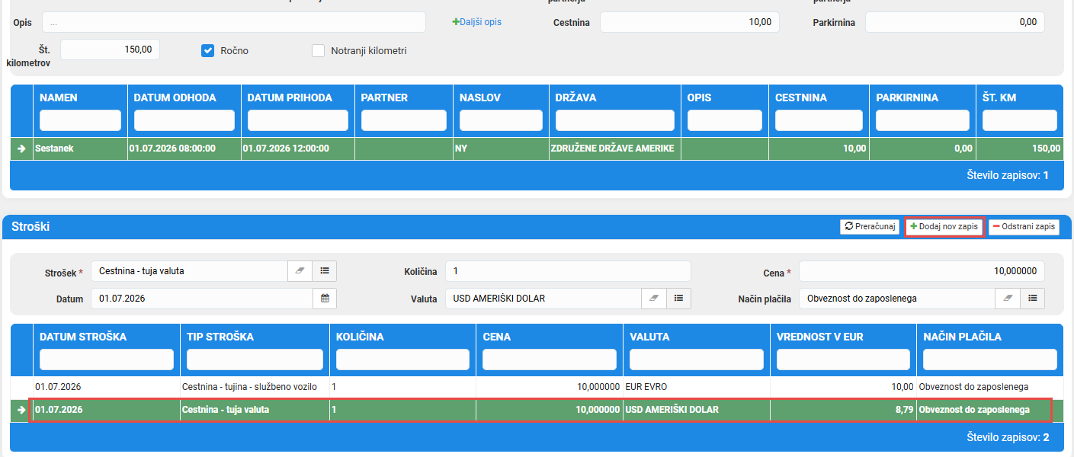Select the 150,00 kilometers table cell
1074x457 pixels.
1019,149
